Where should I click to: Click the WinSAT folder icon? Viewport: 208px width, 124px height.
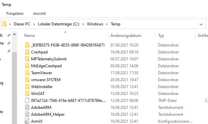click(x=27, y=93)
